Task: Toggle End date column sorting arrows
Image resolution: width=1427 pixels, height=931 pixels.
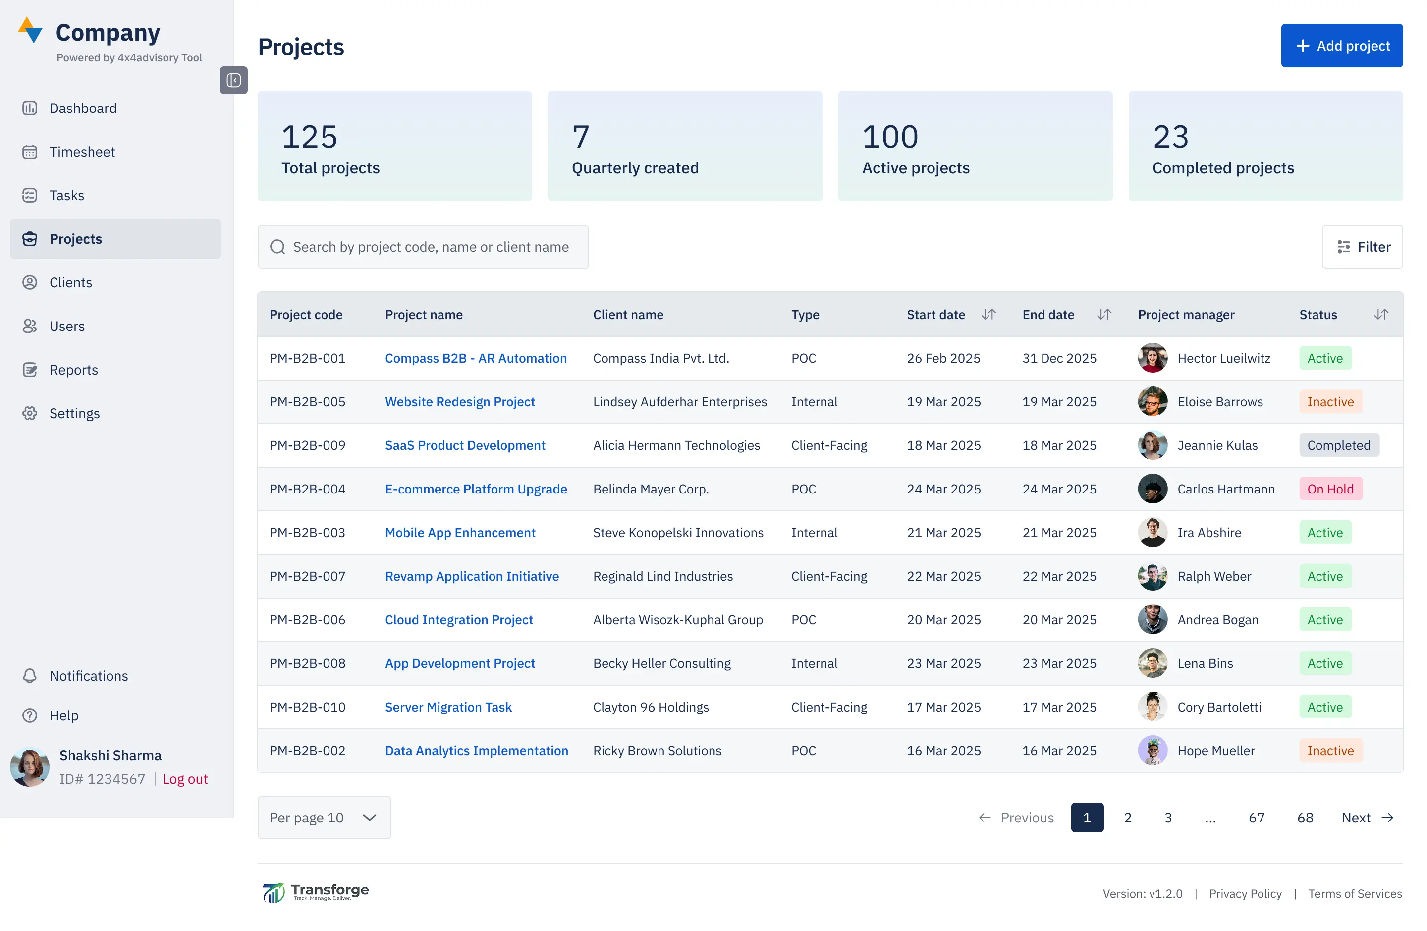Action: [1105, 314]
